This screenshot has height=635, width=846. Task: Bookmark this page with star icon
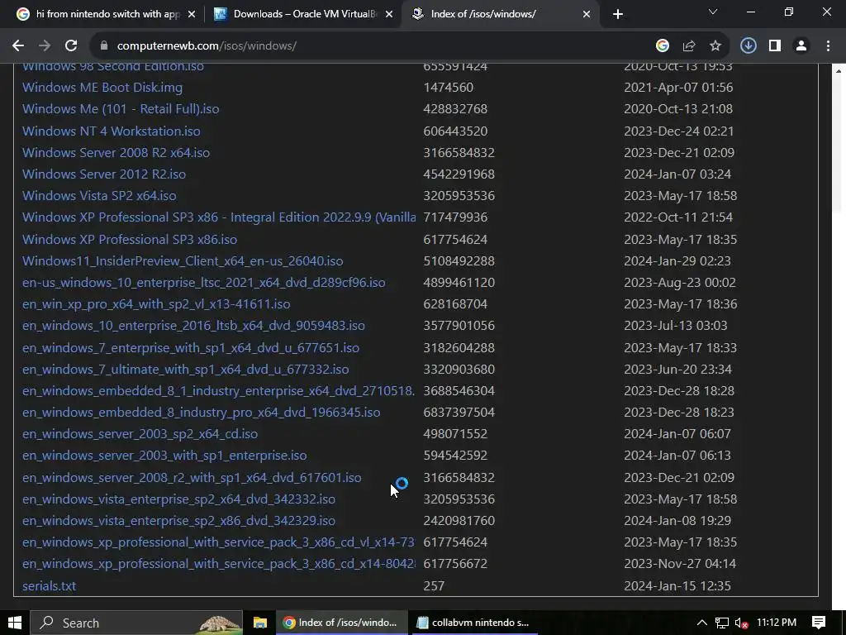click(715, 46)
